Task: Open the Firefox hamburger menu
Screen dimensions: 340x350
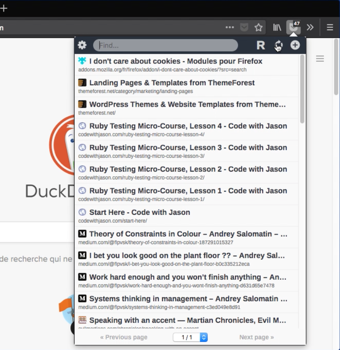Action: click(x=330, y=28)
